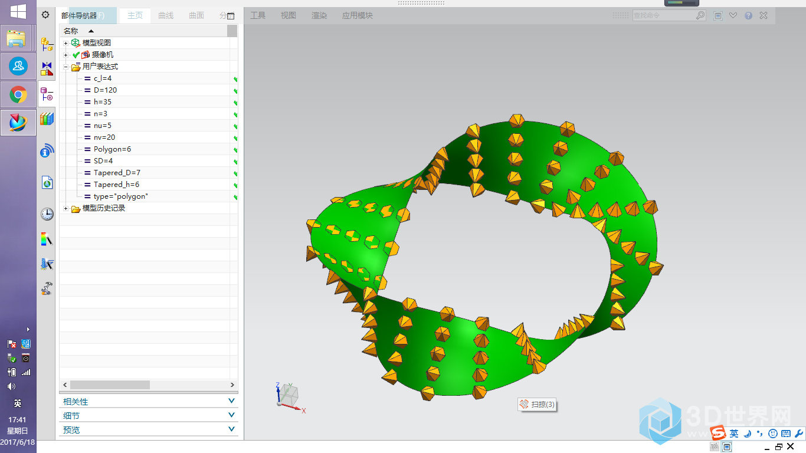Select the Part Navigator sidebar tab
Screen dimensions: 806x453
click(x=47, y=94)
